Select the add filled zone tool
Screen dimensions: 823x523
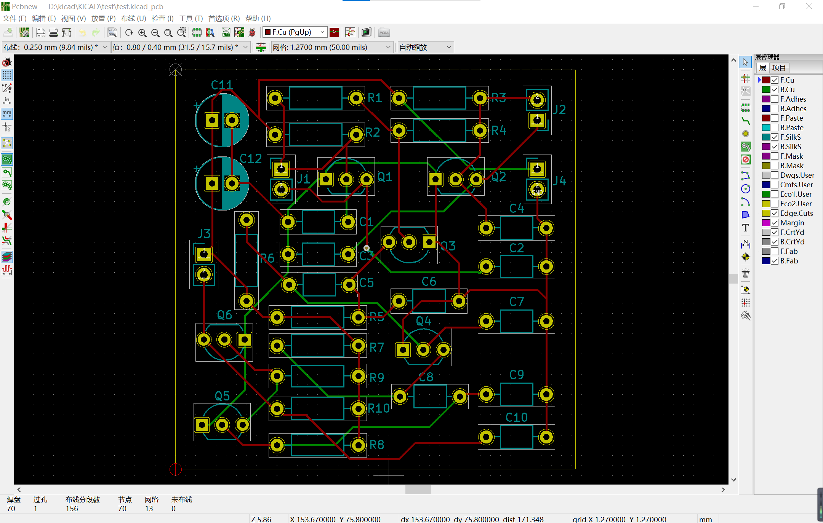tap(746, 147)
